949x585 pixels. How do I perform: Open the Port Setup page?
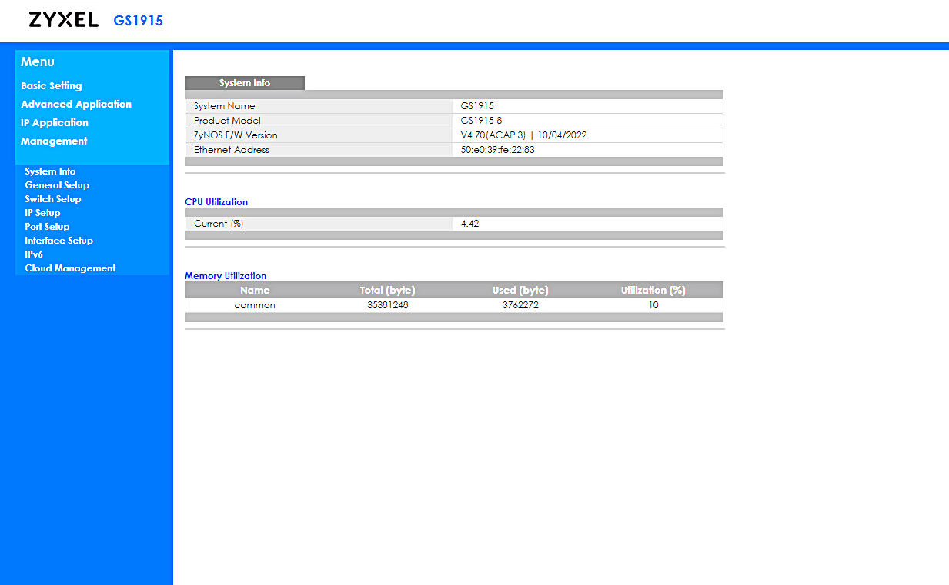47,227
